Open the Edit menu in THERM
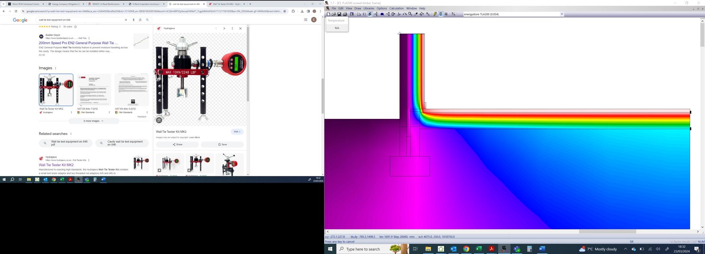The image size is (705, 254). click(x=341, y=8)
